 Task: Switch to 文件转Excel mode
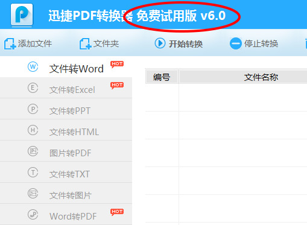(x=66, y=88)
